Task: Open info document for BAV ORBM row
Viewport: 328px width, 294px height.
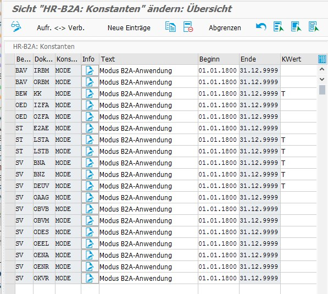Action: pos(90,82)
